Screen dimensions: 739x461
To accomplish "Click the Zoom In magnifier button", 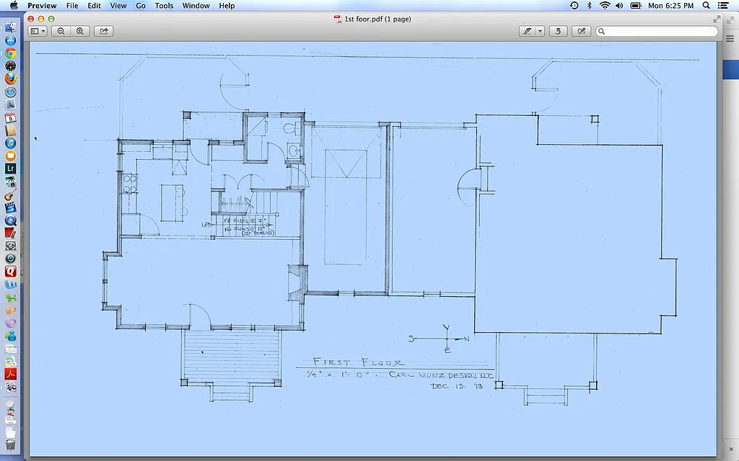I will (79, 31).
